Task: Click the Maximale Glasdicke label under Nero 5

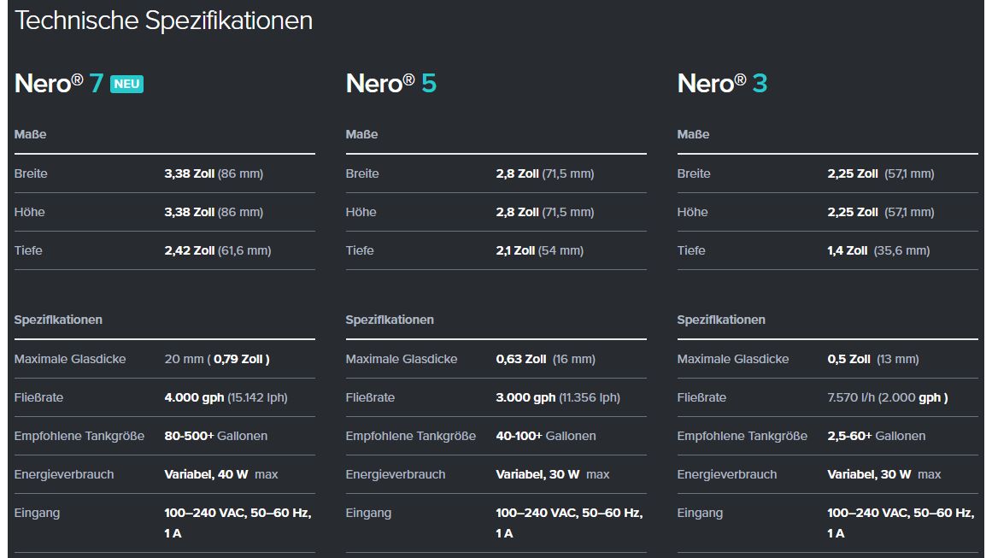Action: coord(402,359)
